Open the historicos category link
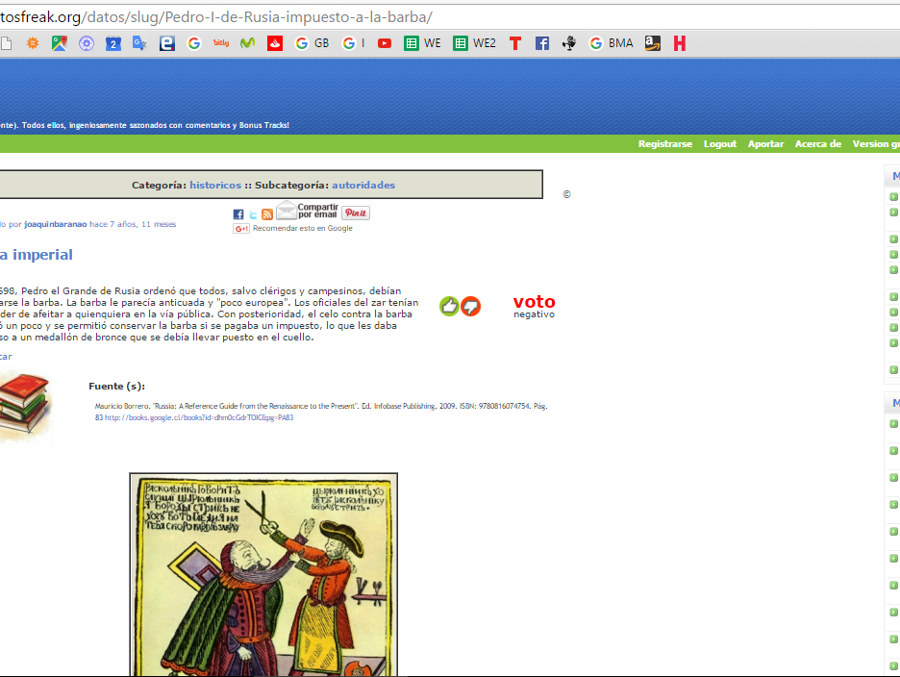The image size is (900, 677). click(x=215, y=185)
